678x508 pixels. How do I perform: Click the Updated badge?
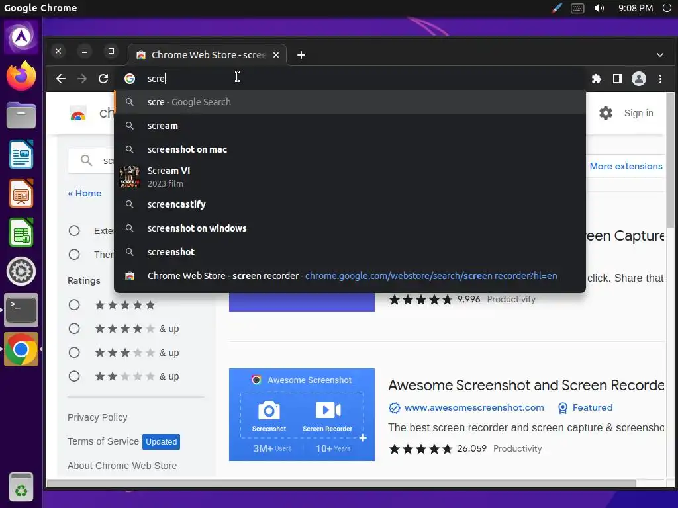point(161,442)
